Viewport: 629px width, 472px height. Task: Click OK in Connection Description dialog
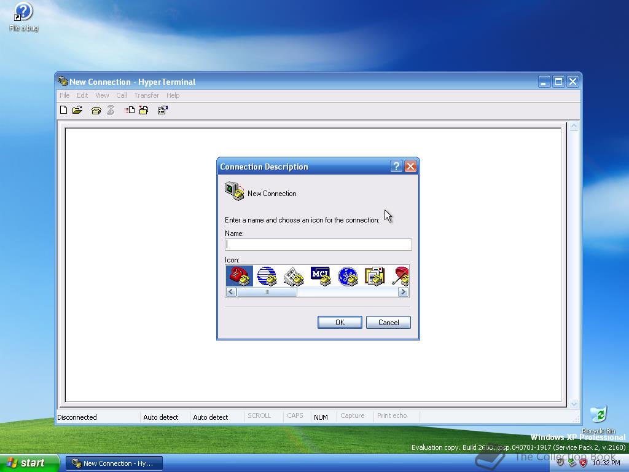point(340,322)
